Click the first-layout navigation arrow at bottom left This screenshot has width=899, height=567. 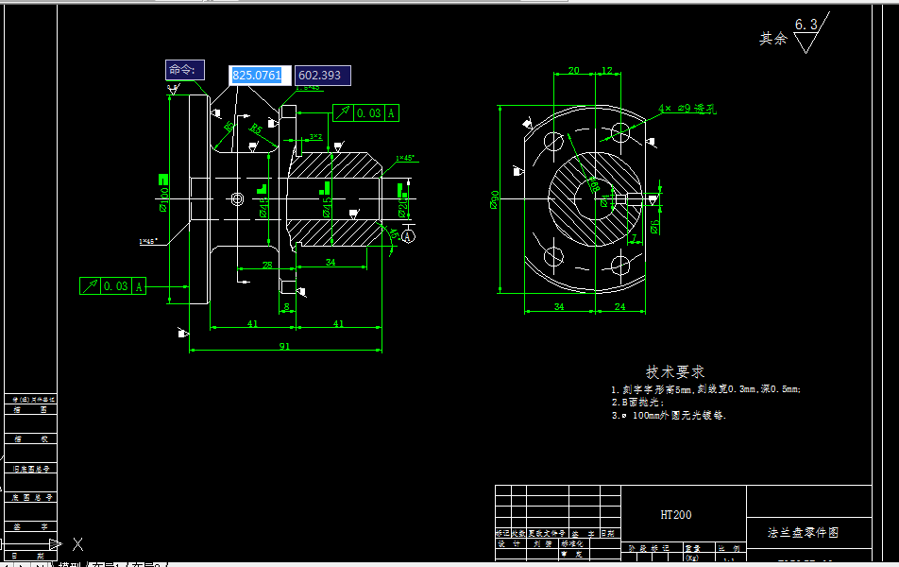[x=6, y=564]
